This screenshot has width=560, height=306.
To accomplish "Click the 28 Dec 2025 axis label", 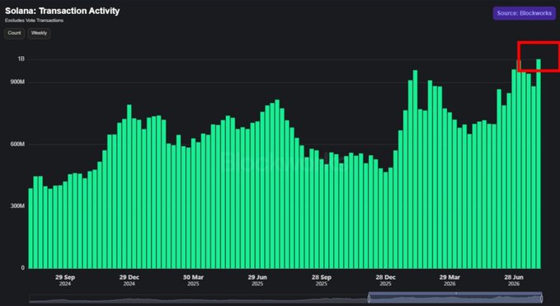I will [385, 280].
